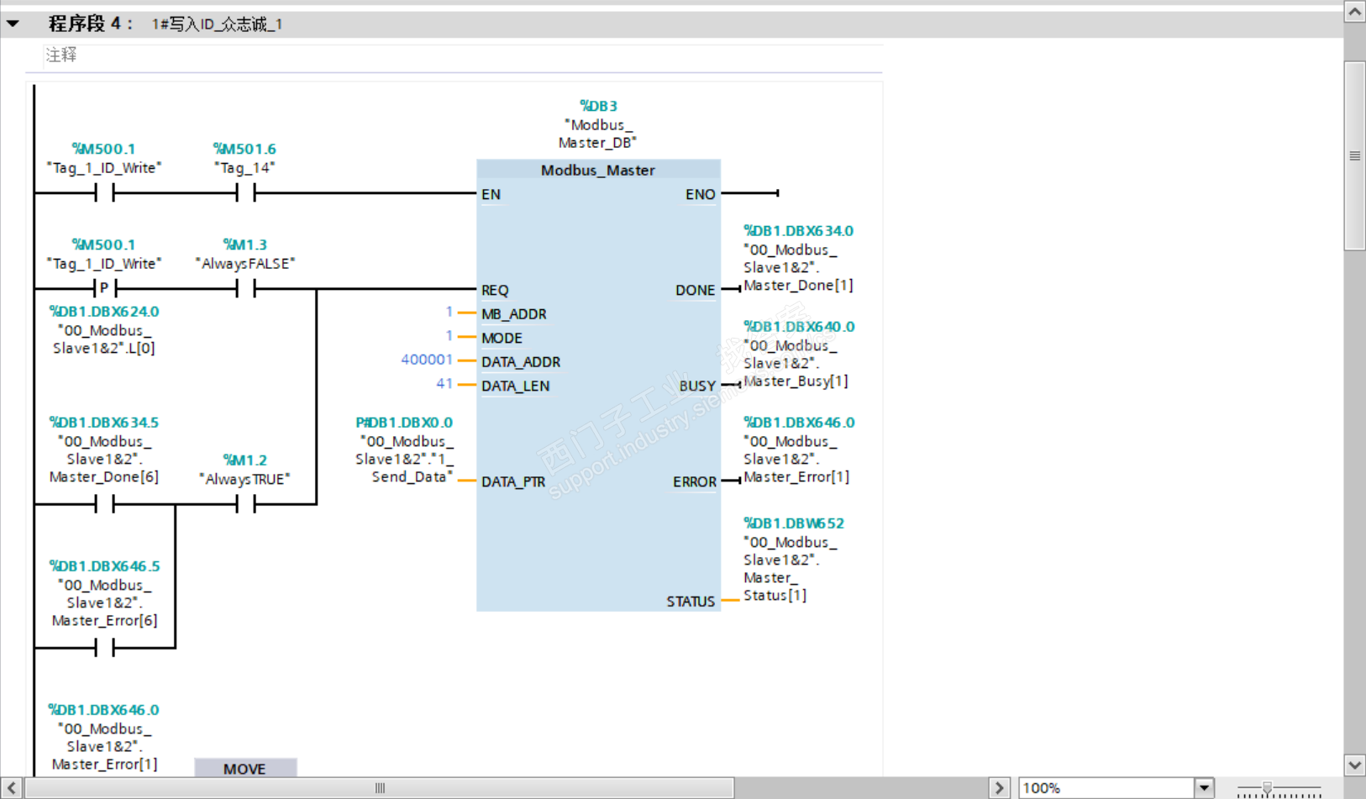This screenshot has width=1366, height=799.
Task: Select the network title 1#写入ID_众志诚_1
Action: click(x=217, y=24)
